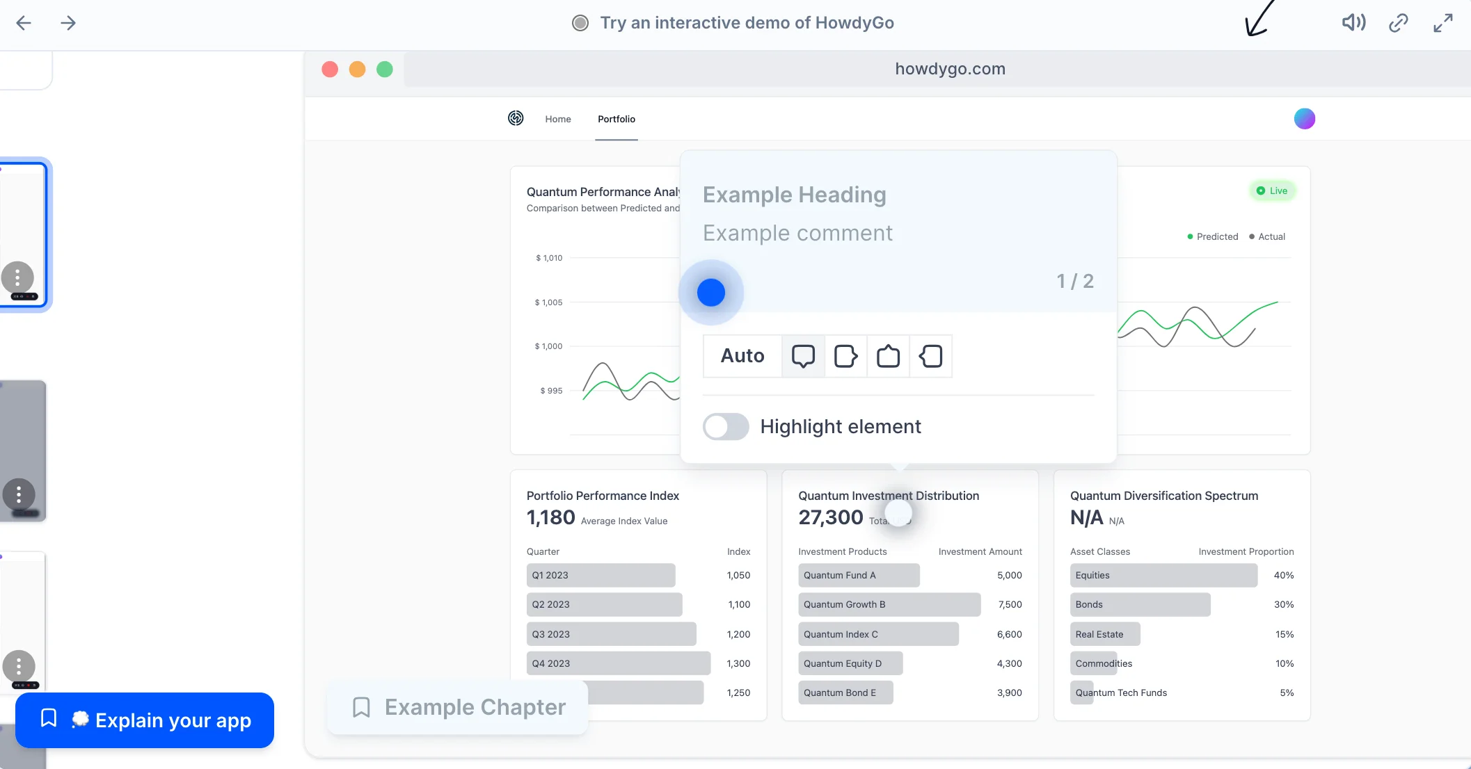Mute the demo sound via the speaker icon
The image size is (1471, 769).
(x=1353, y=22)
